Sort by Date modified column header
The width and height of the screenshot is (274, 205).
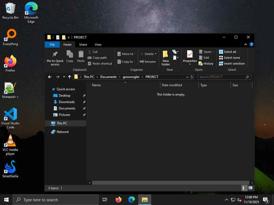click(179, 85)
